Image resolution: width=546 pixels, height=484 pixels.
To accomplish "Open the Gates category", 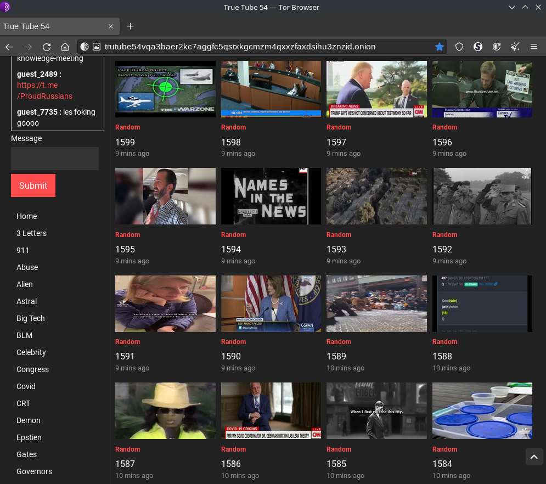I will click(26, 455).
